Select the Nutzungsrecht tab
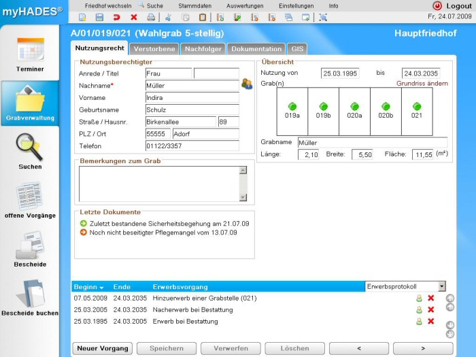Viewport: 476px width, 357px height. 99,48
